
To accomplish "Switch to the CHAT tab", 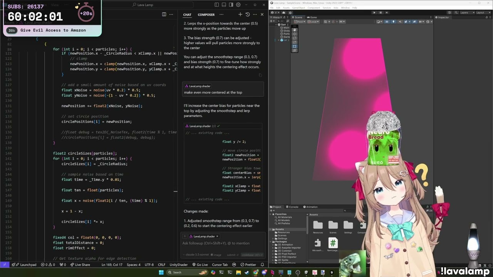I will click(187, 15).
